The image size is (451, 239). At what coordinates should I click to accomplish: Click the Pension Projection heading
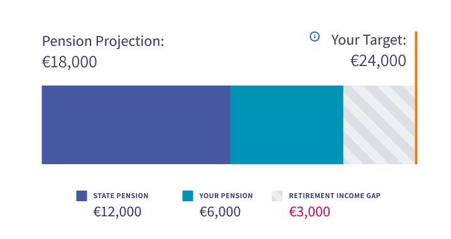(x=103, y=41)
